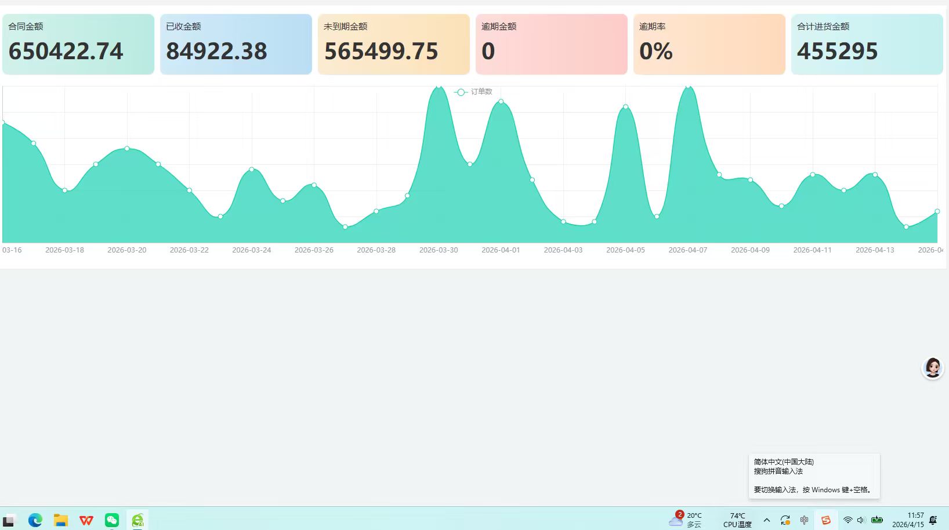Image resolution: width=949 pixels, height=530 pixels.
Task: Open Microsoft Edge from the taskbar
Action: click(35, 520)
